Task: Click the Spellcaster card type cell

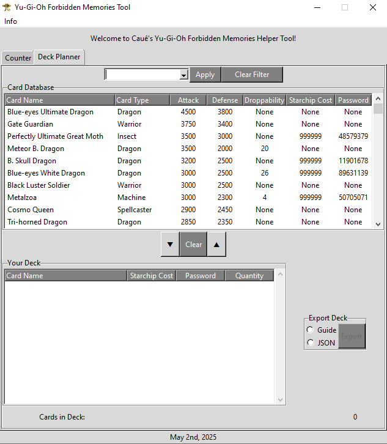Action: coord(135,210)
